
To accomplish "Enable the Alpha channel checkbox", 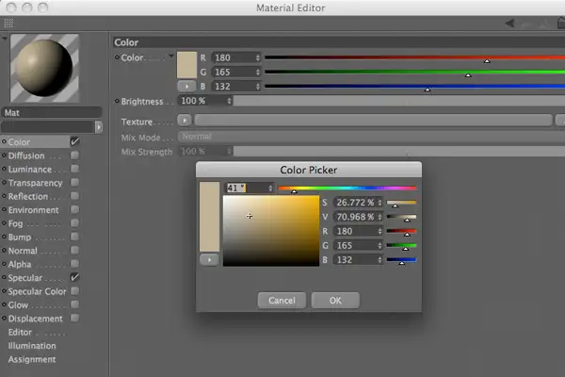I will (74, 264).
